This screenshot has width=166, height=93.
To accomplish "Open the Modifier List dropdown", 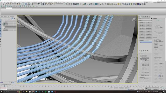I will pos(145,21).
